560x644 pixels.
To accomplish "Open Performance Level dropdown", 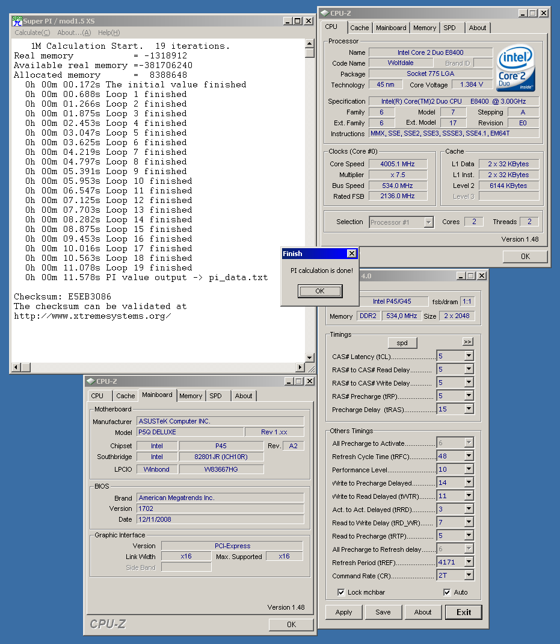I will pyautogui.click(x=469, y=469).
